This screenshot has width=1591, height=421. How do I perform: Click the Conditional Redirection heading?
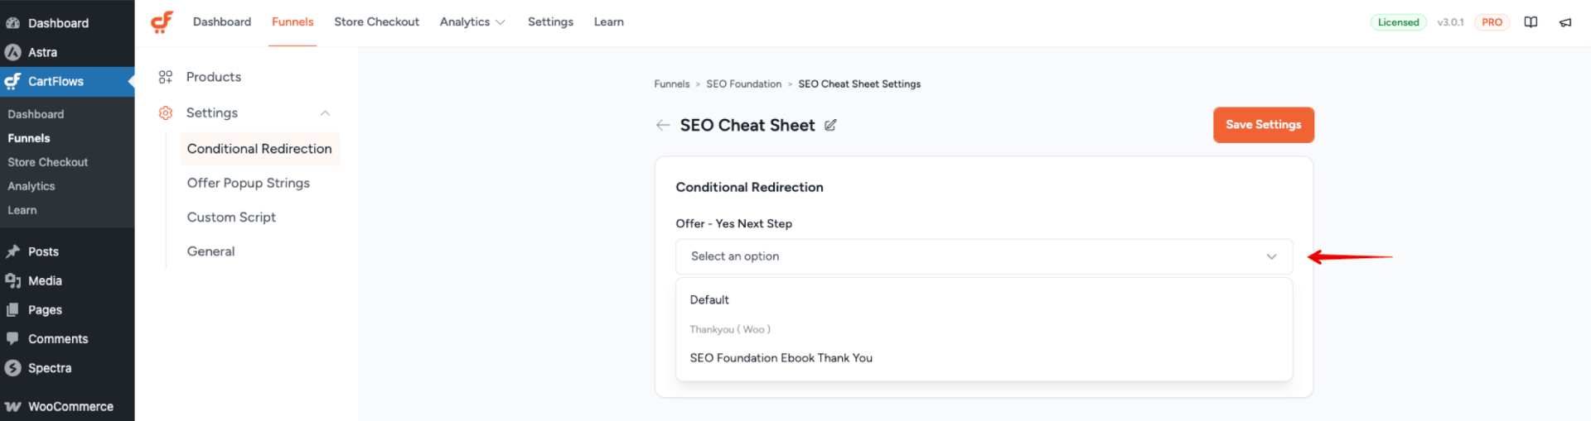click(x=749, y=187)
